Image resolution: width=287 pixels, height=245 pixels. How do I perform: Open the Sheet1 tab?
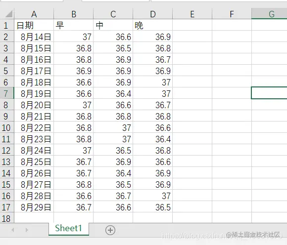[x=69, y=229]
